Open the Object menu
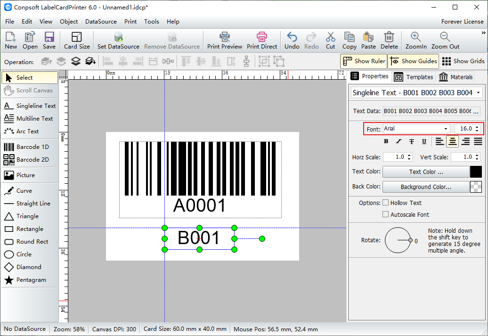This screenshot has height=336, width=488. coord(69,22)
